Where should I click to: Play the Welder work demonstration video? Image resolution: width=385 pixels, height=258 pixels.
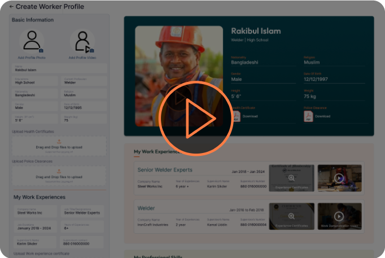(x=339, y=216)
